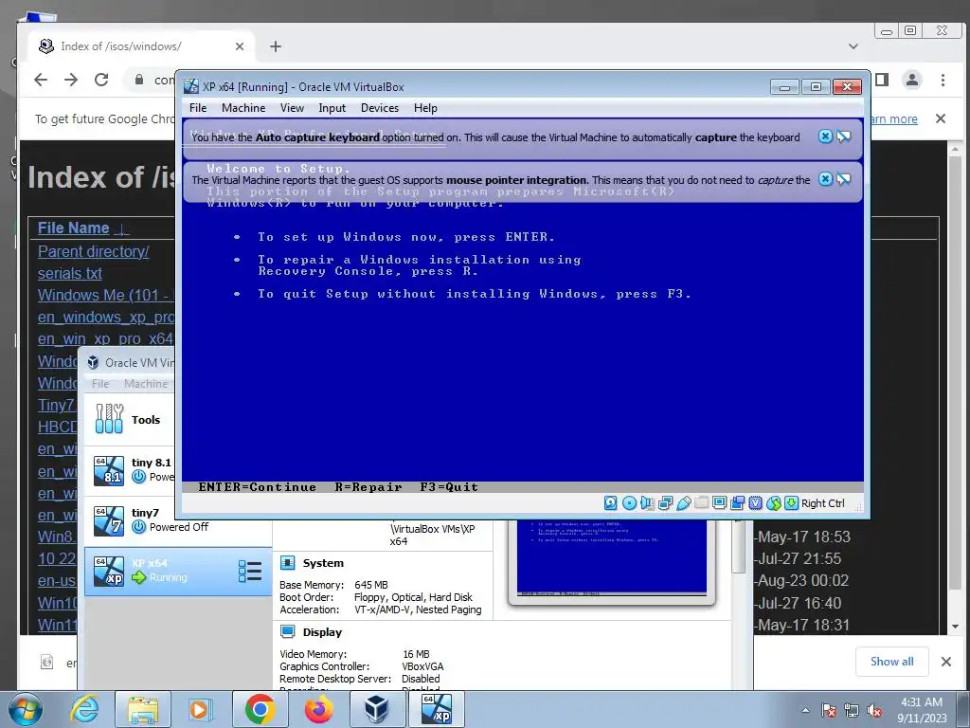This screenshot has height=728, width=970.
Task: Select Tools in VirtualBox Manager sidebar
Action: tap(130, 419)
